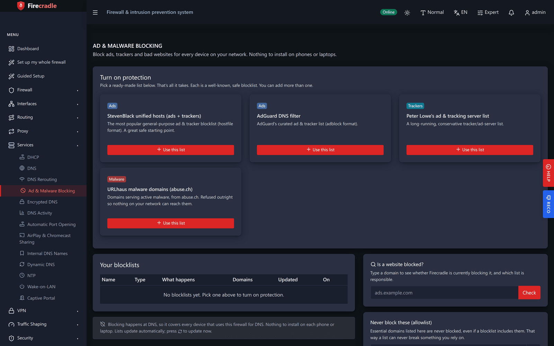Click the Dashboard grid icon
This screenshot has height=346, width=554.
tap(11, 49)
